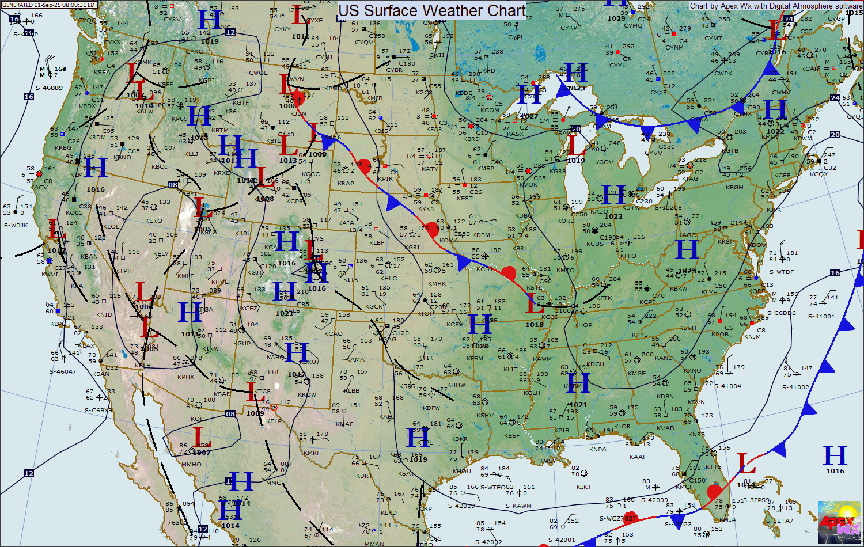Click the 20 isobar label above the 1019 low
Screen dimensions: 864x547
[576, 129]
